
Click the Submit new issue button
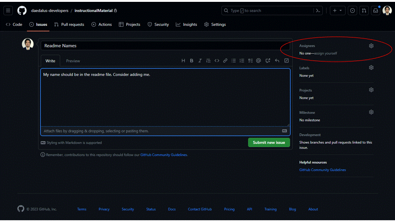(x=269, y=142)
